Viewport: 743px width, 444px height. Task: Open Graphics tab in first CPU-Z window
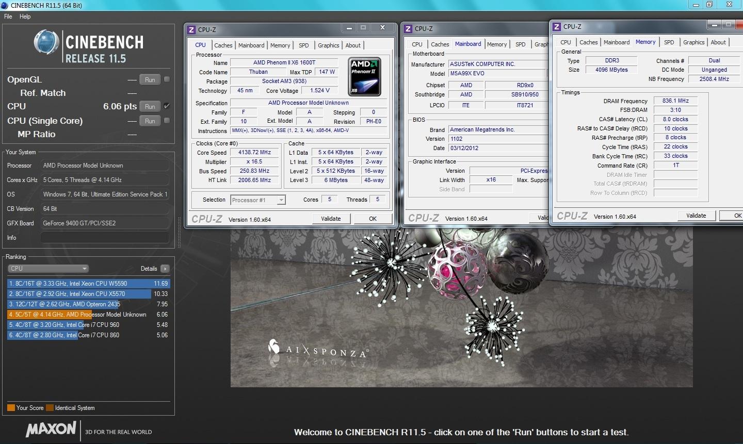(328, 45)
